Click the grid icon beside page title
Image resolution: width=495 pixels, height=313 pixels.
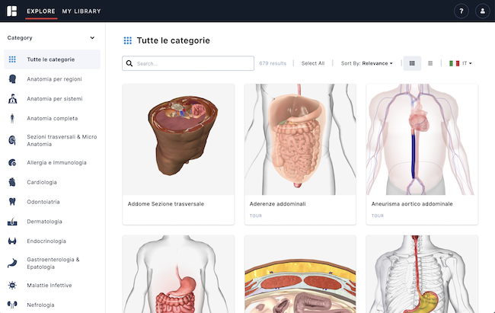[127, 40]
